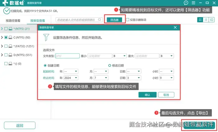The image size is (218, 132).
Task: Expand the *:(NTFS) (21) tree node
Action: tap(2, 29)
